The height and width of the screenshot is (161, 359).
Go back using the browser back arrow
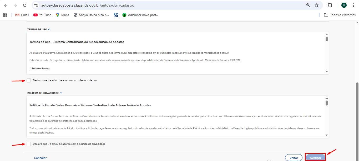tap(6, 5)
